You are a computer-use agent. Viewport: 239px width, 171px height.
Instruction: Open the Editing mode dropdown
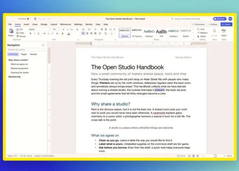tap(213, 25)
